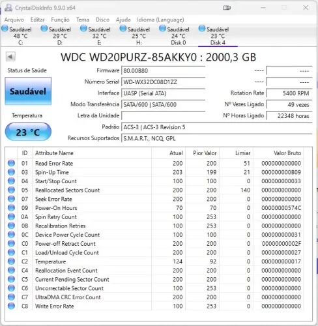Select the H: drive at 25 °C
This screenshot has height=326, width=318.
(x=139, y=36)
